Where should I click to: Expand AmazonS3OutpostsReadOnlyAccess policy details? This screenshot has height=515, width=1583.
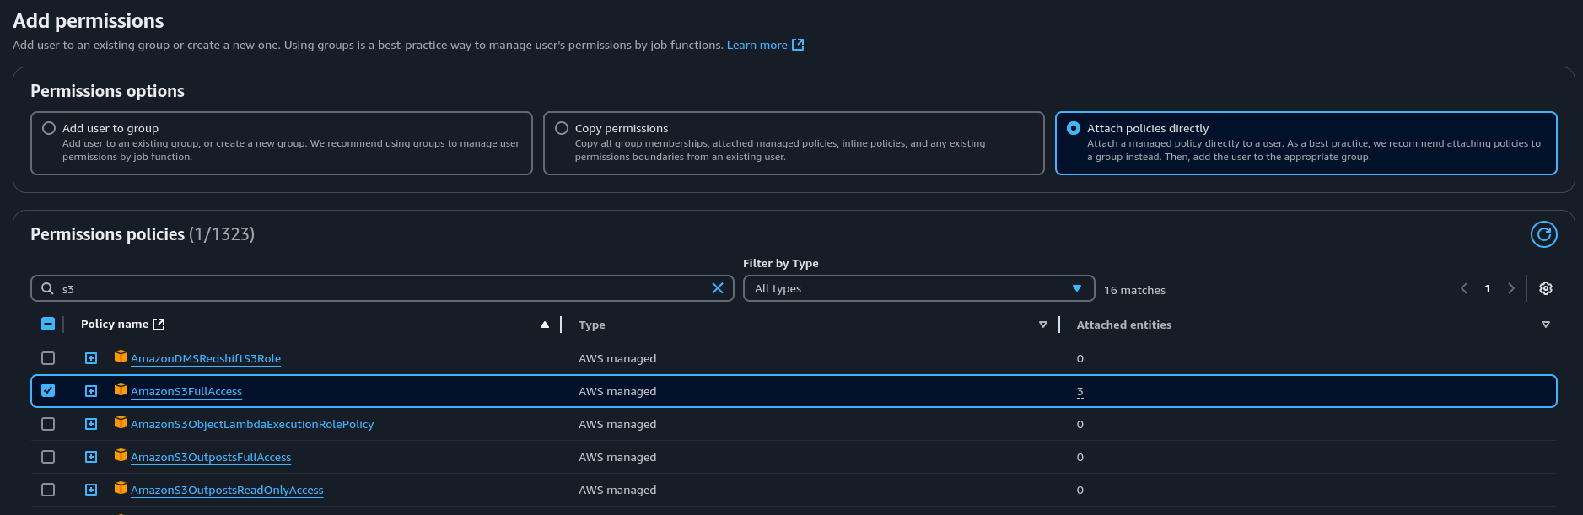pos(91,490)
